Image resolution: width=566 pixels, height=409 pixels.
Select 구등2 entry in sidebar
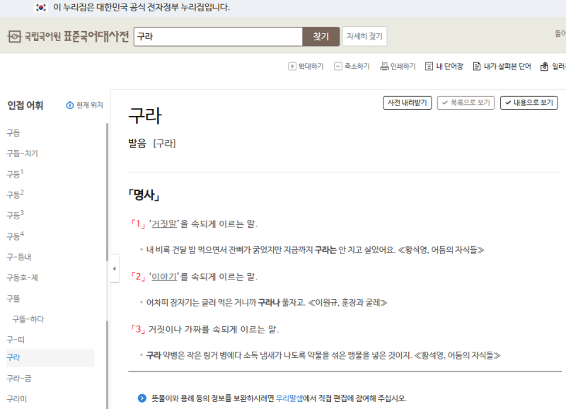pyautogui.click(x=15, y=195)
